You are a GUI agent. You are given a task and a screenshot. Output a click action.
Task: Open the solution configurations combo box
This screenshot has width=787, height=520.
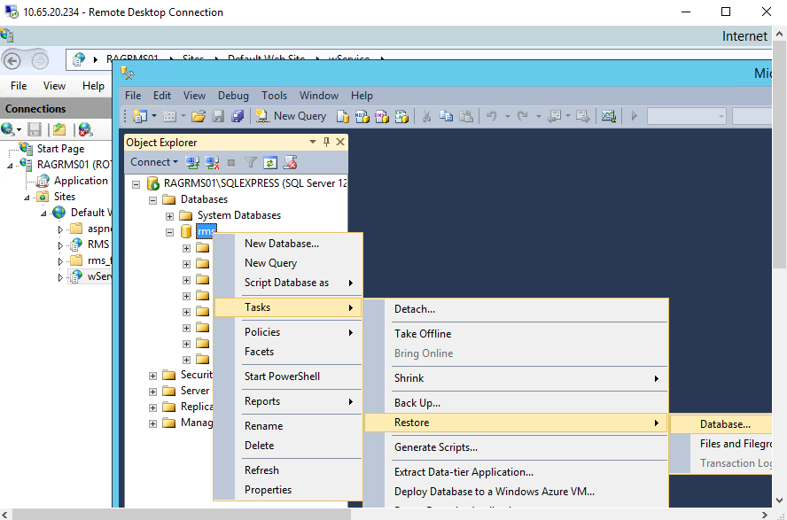[687, 116]
